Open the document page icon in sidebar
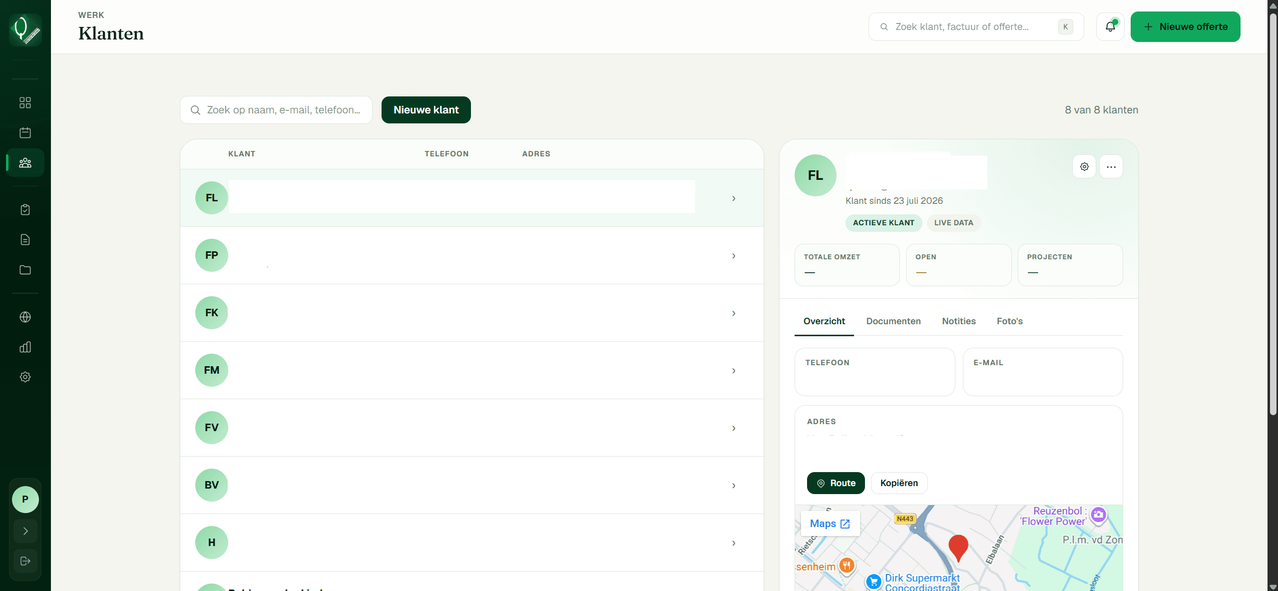This screenshot has width=1278, height=591. pos(25,240)
